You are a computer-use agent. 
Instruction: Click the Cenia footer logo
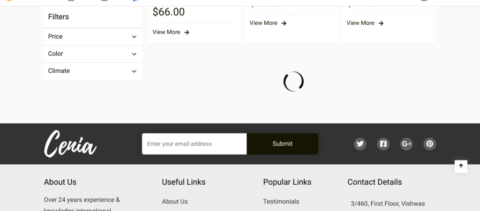pyautogui.click(x=70, y=144)
